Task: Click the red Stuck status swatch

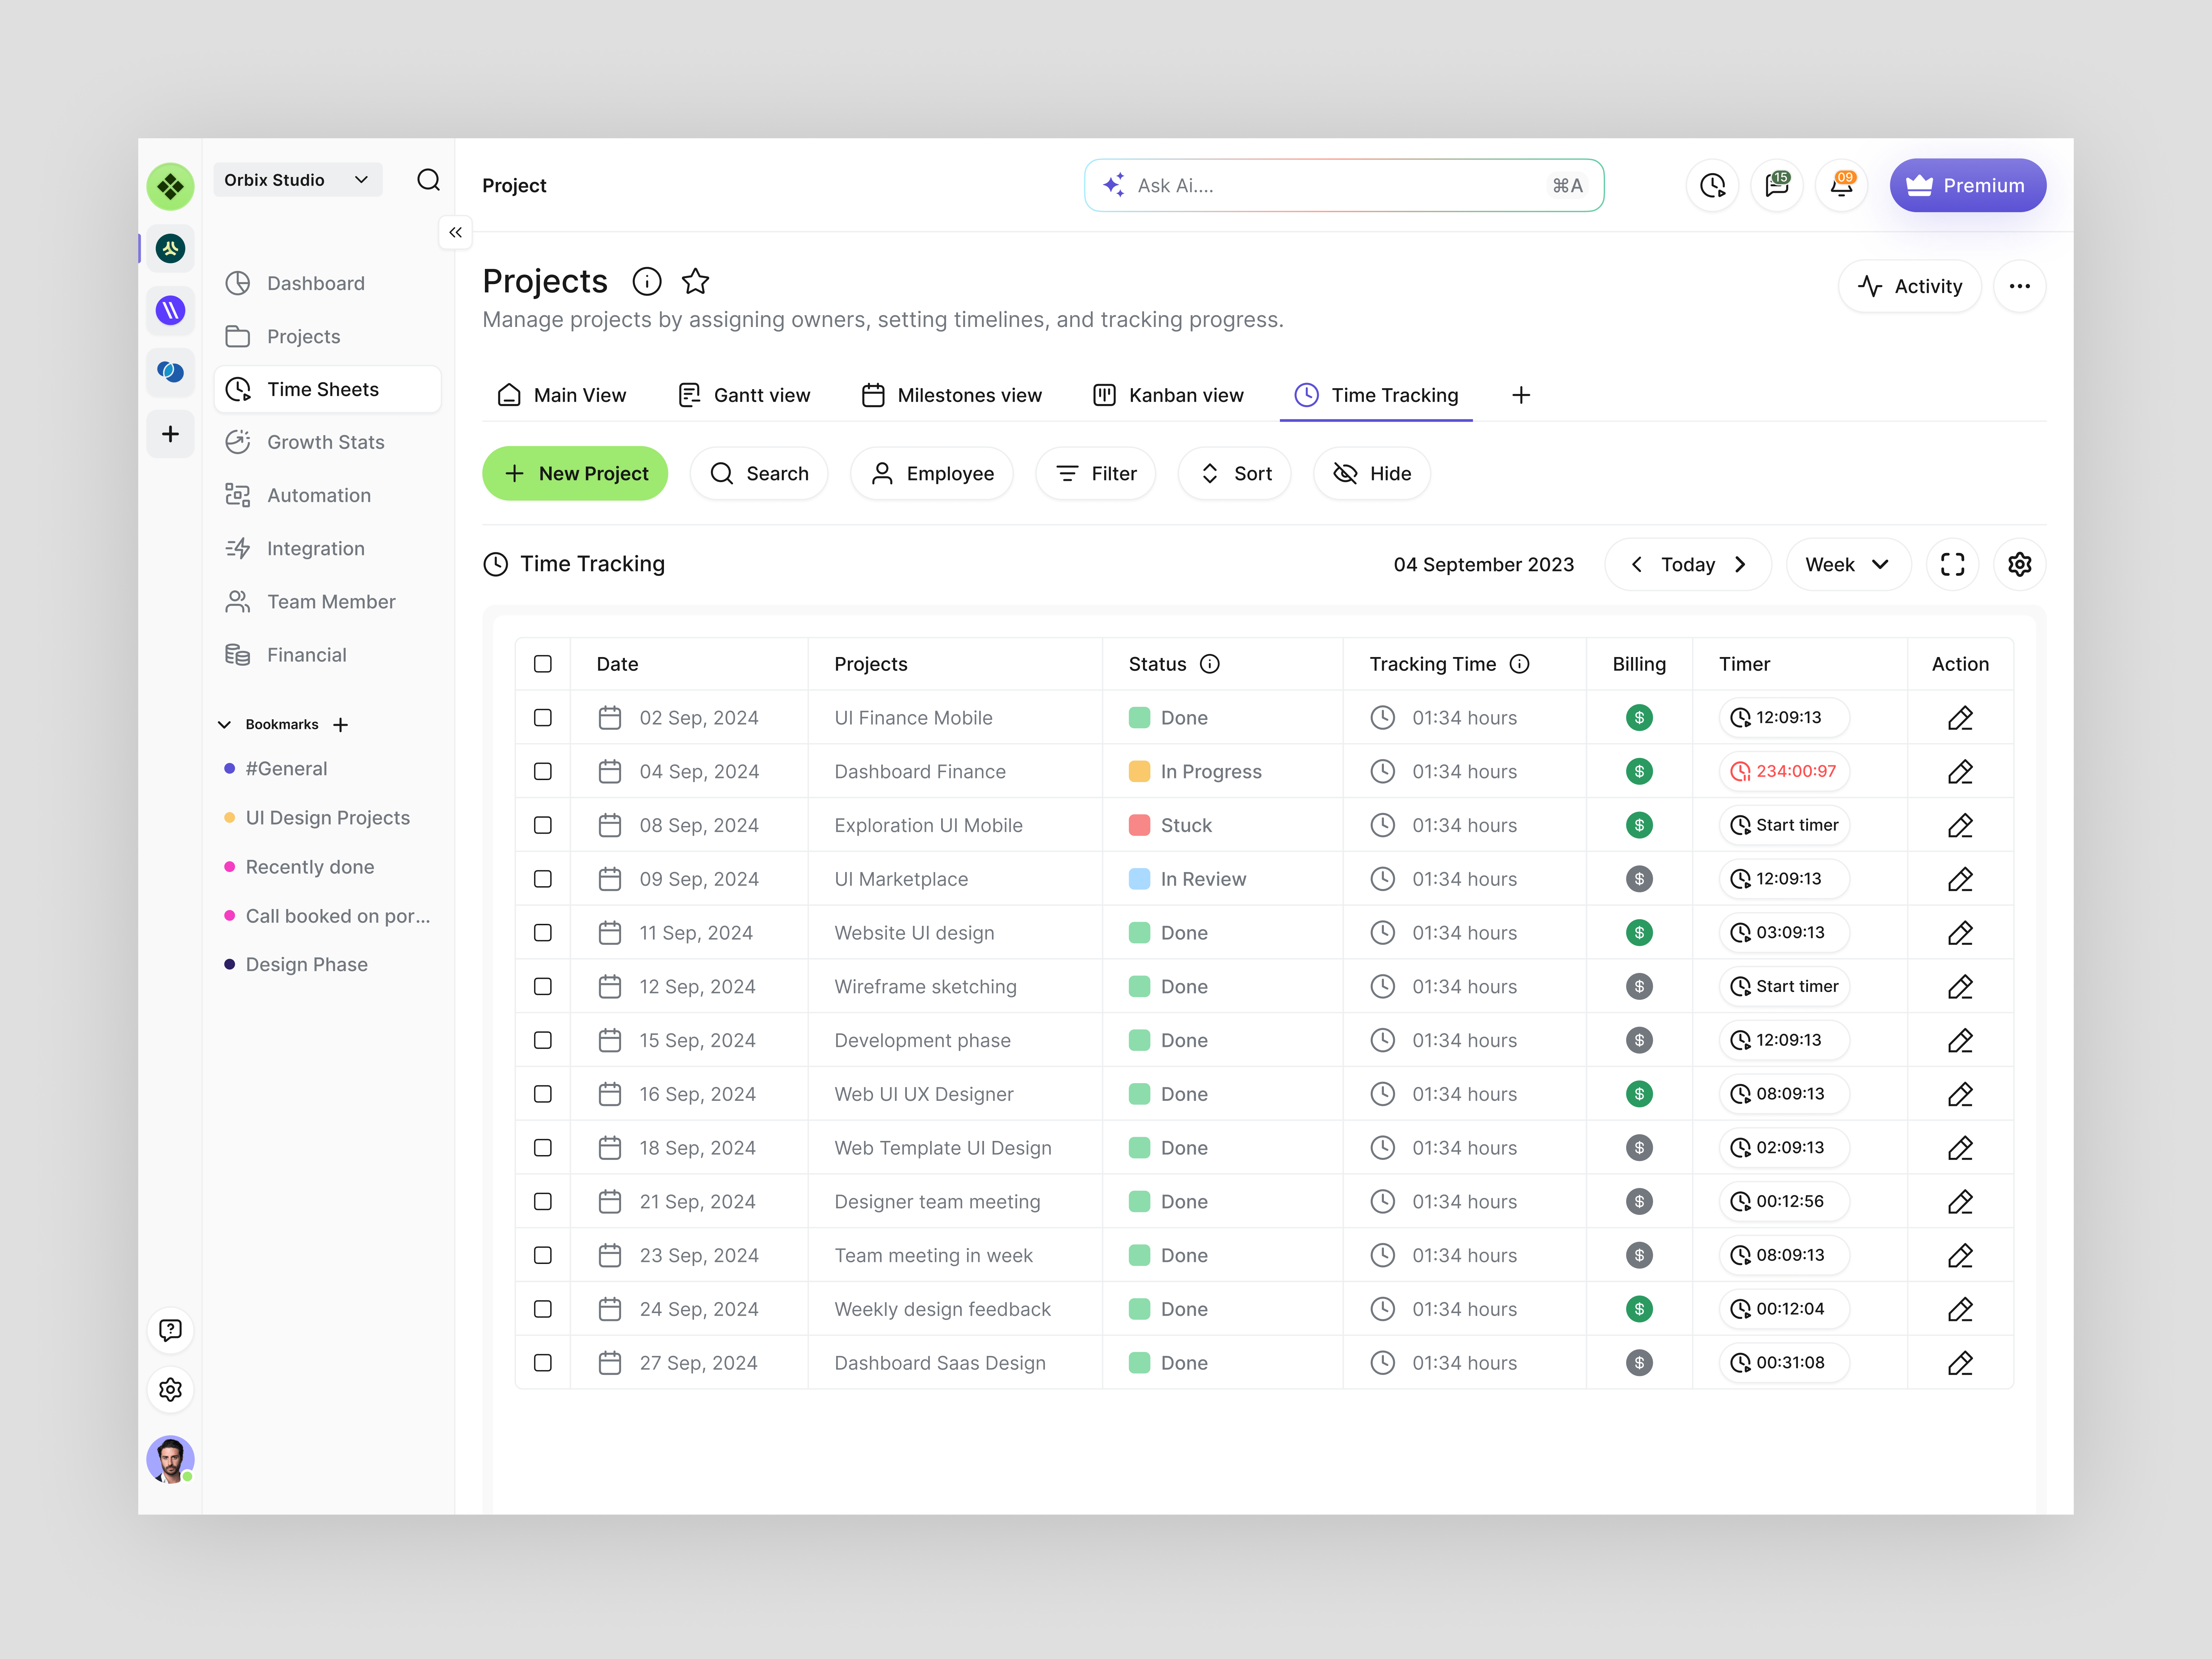Action: [x=1139, y=825]
